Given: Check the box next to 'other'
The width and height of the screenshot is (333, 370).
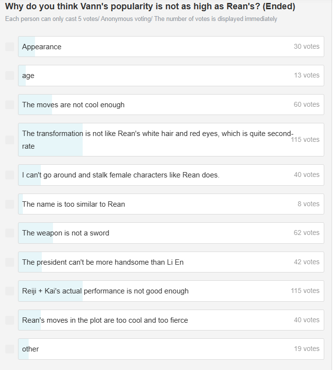Looking at the screenshot, I should pos(10,349).
